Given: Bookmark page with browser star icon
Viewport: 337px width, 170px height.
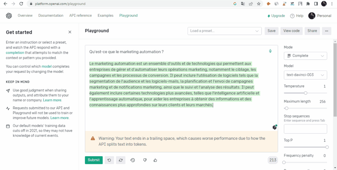Looking at the screenshot, I should 259,4.
